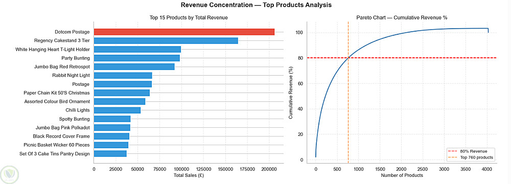511x184 pixels.
Task: Click the Number of Products axis label
Action: (402, 175)
